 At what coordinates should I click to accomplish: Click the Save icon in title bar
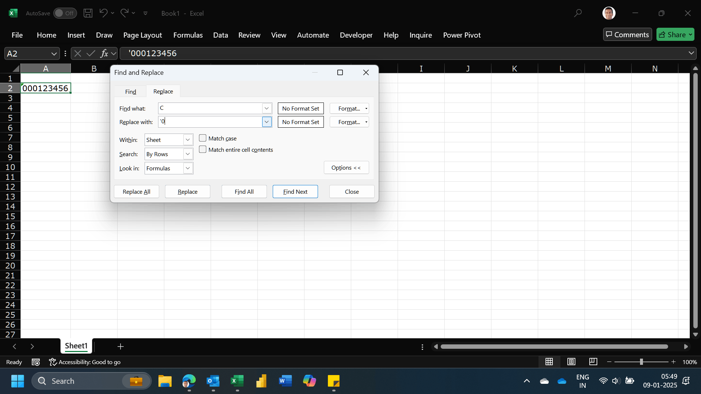(x=88, y=13)
